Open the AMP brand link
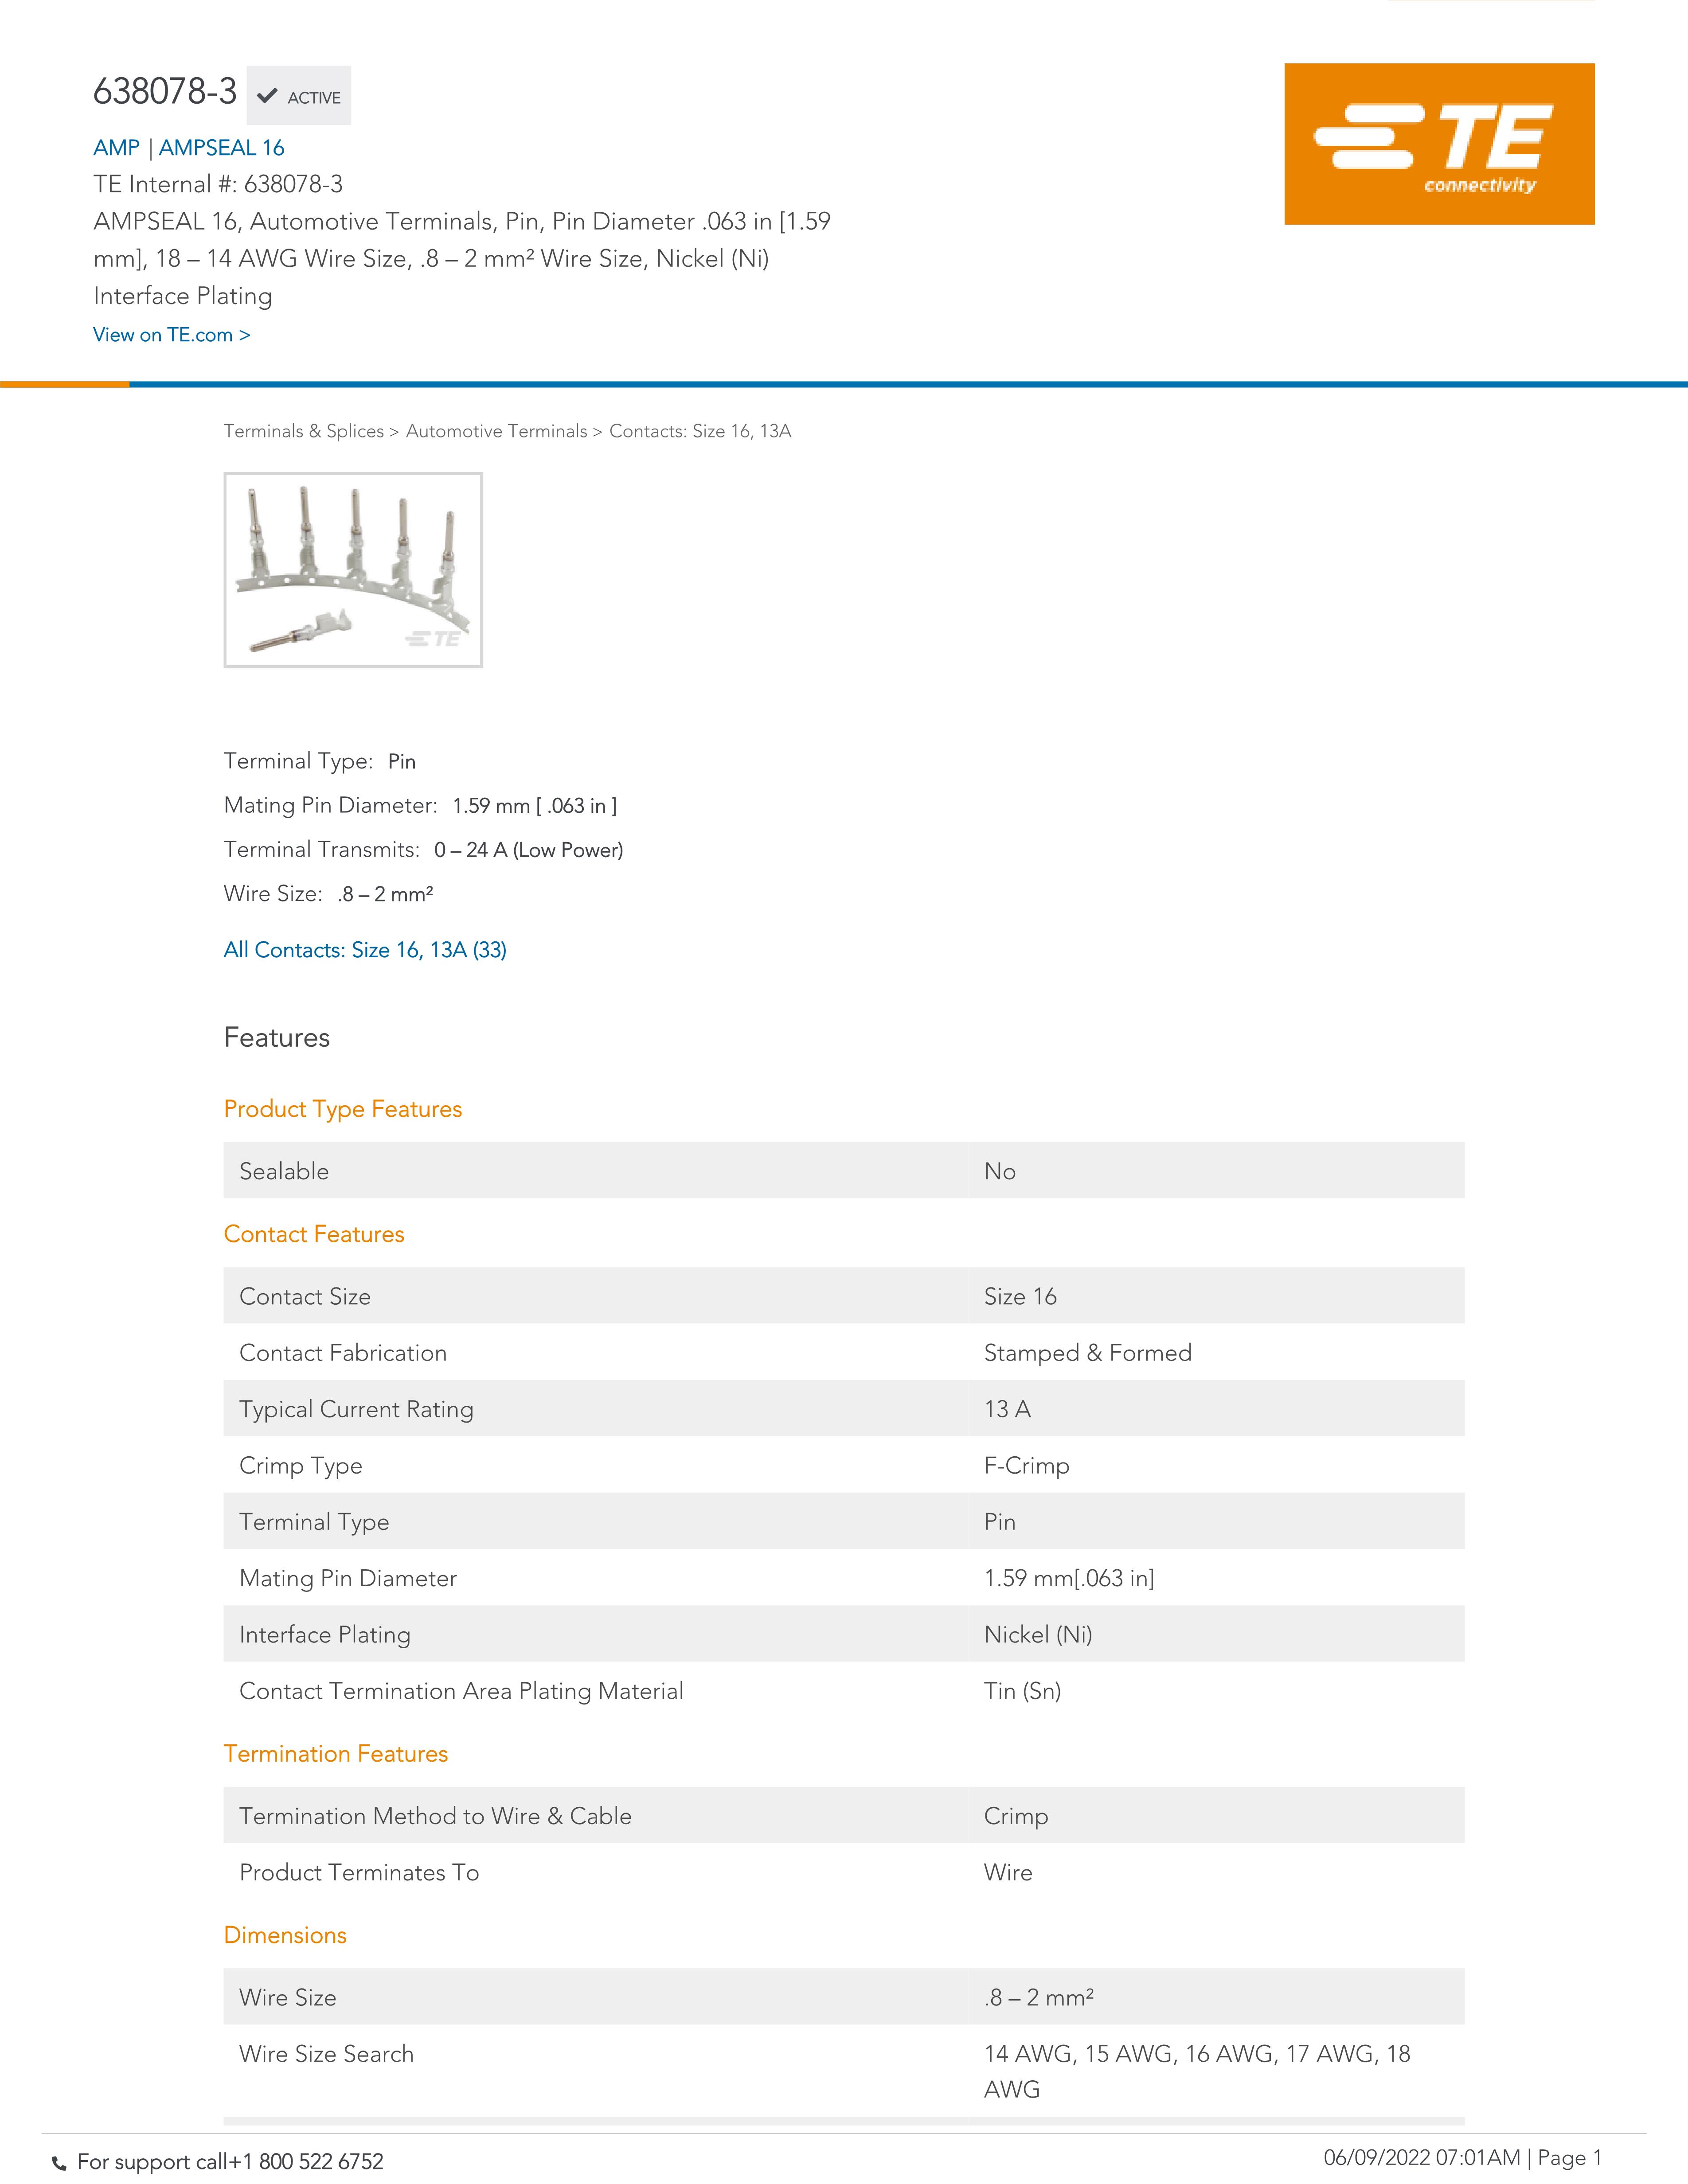The width and height of the screenshot is (1688, 2184). pyautogui.click(x=116, y=148)
